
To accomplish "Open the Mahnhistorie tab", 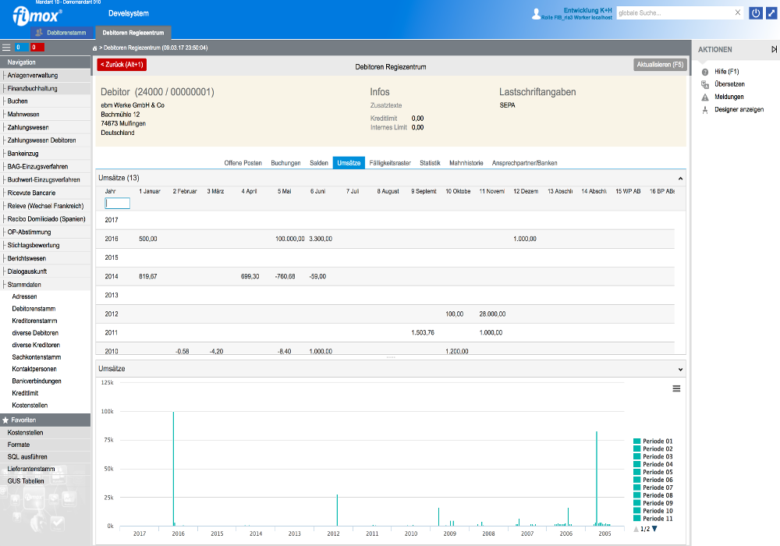I will (x=466, y=163).
